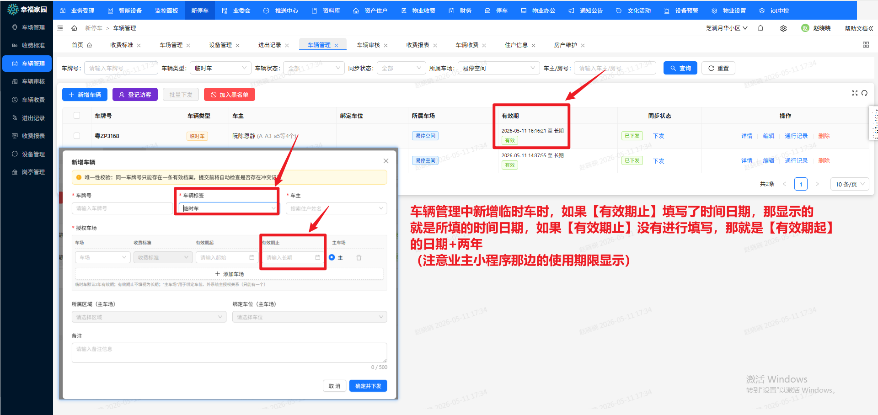Image resolution: width=878 pixels, height=415 pixels.
Task: Open the settings gear icon in header
Action: [783, 28]
